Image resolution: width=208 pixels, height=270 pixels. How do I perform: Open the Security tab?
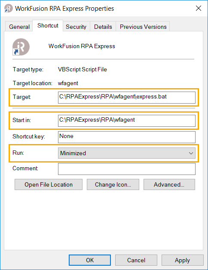76,27
